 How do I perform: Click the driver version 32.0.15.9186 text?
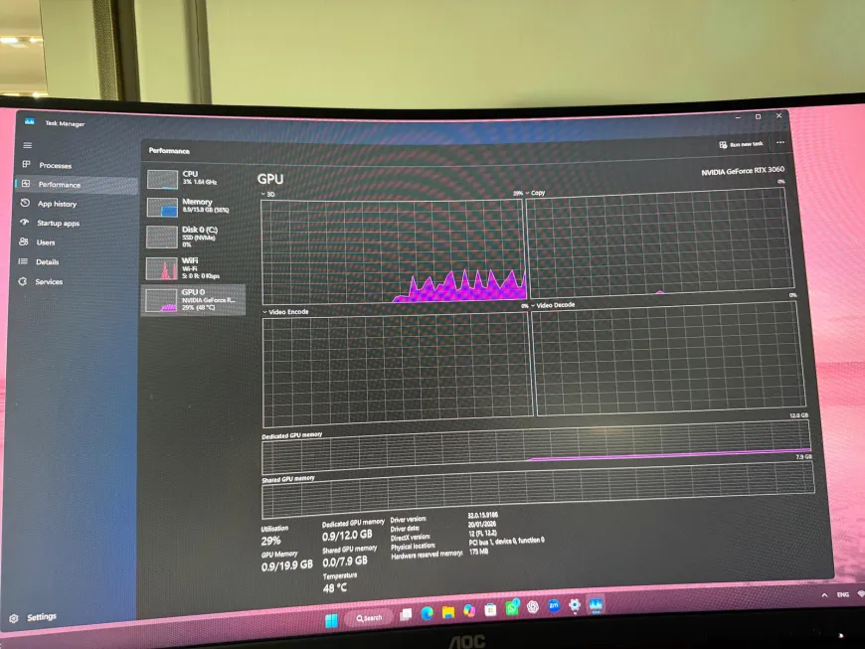pos(482,516)
